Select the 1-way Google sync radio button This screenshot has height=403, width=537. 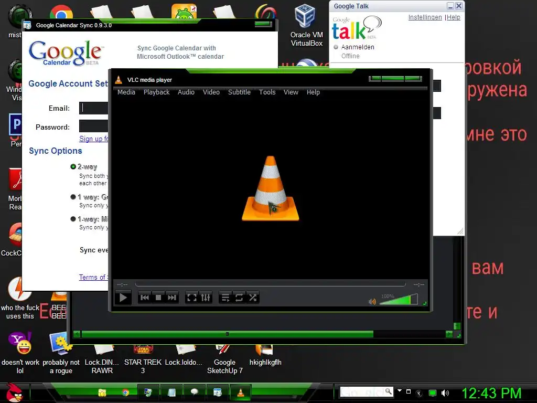pos(73,197)
